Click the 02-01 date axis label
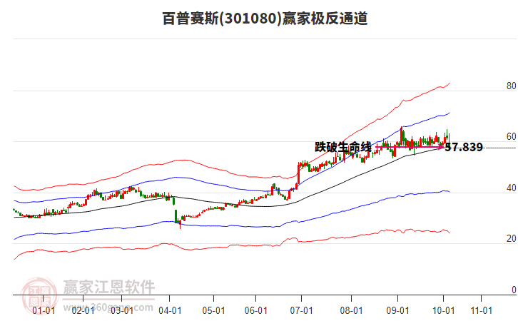 pyautogui.click(x=83, y=311)
